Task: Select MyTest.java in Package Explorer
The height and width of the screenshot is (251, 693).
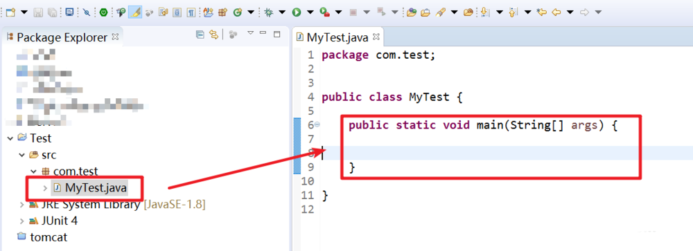Action: coord(90,188)
